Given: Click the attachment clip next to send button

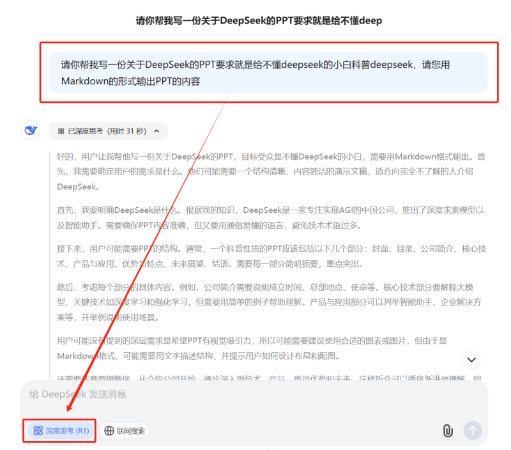Looking at the screenshot, I should point(449,430).
